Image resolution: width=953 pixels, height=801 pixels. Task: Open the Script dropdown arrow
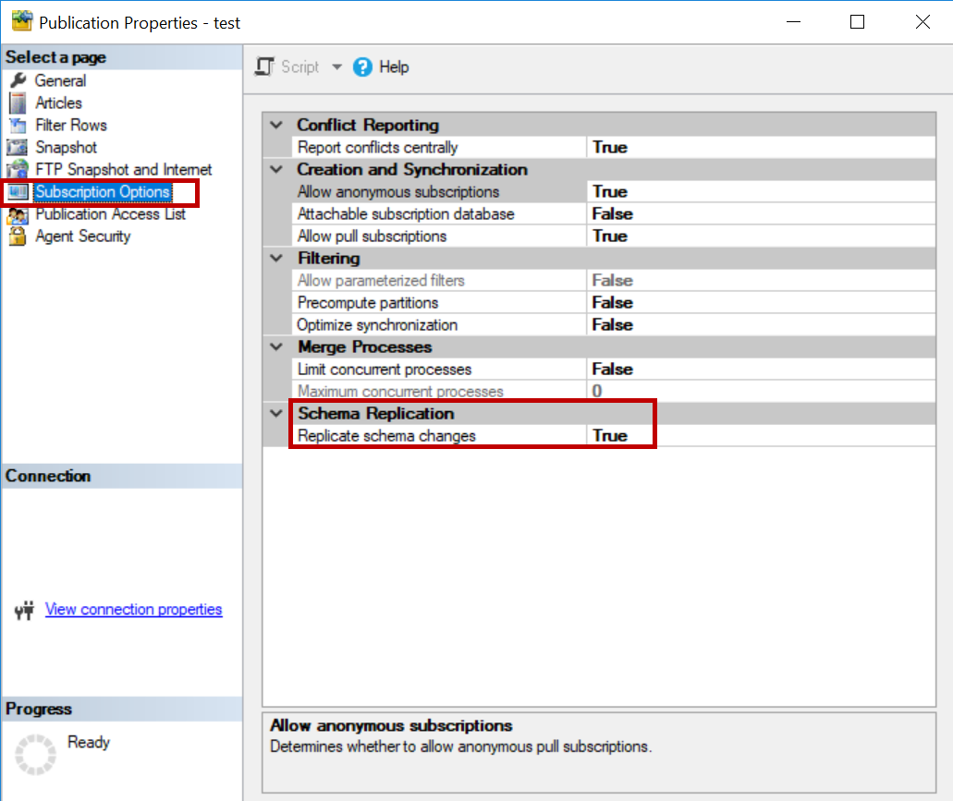click(x=336, y=67)
